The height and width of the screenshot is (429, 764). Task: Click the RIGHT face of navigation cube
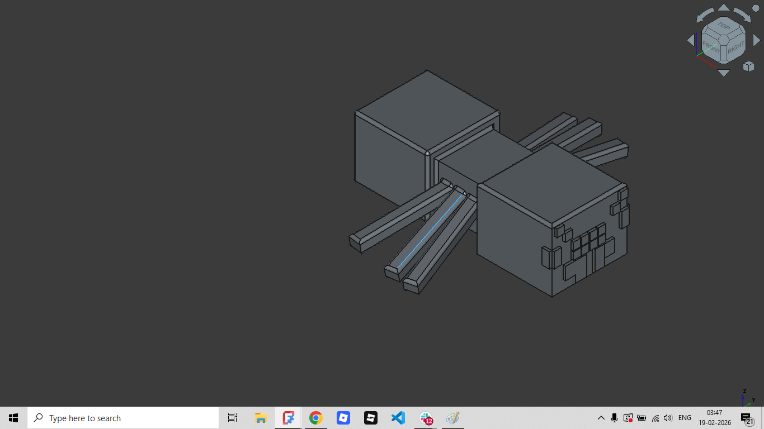pyautogui.click(x=736, y=48)
